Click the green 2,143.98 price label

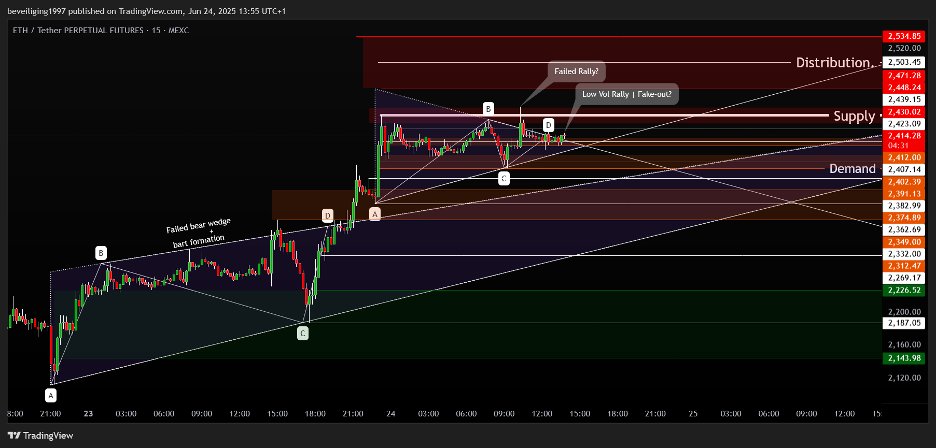904,358
